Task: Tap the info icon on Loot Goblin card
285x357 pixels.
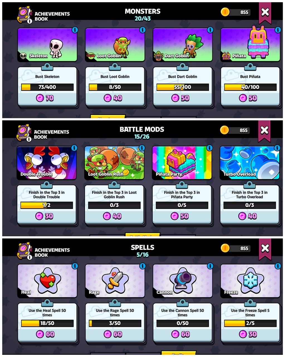Action: (142, 30)
